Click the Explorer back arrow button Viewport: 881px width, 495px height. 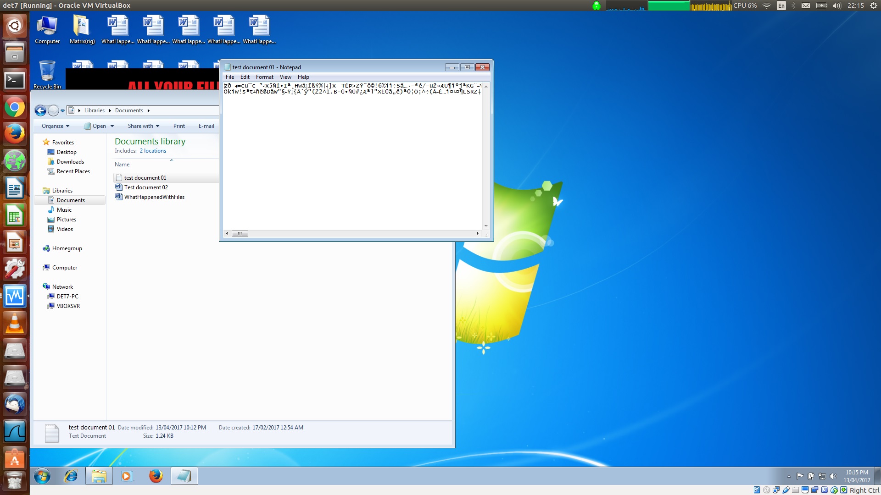[x=40, y=110]
